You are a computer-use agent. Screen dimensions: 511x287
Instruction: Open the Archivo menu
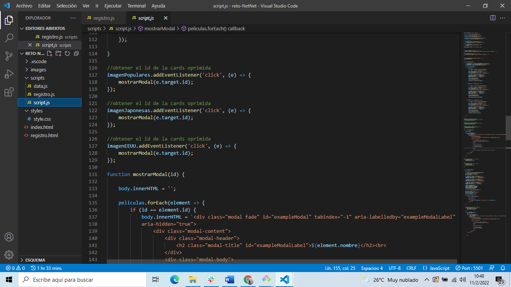[24, 6]
